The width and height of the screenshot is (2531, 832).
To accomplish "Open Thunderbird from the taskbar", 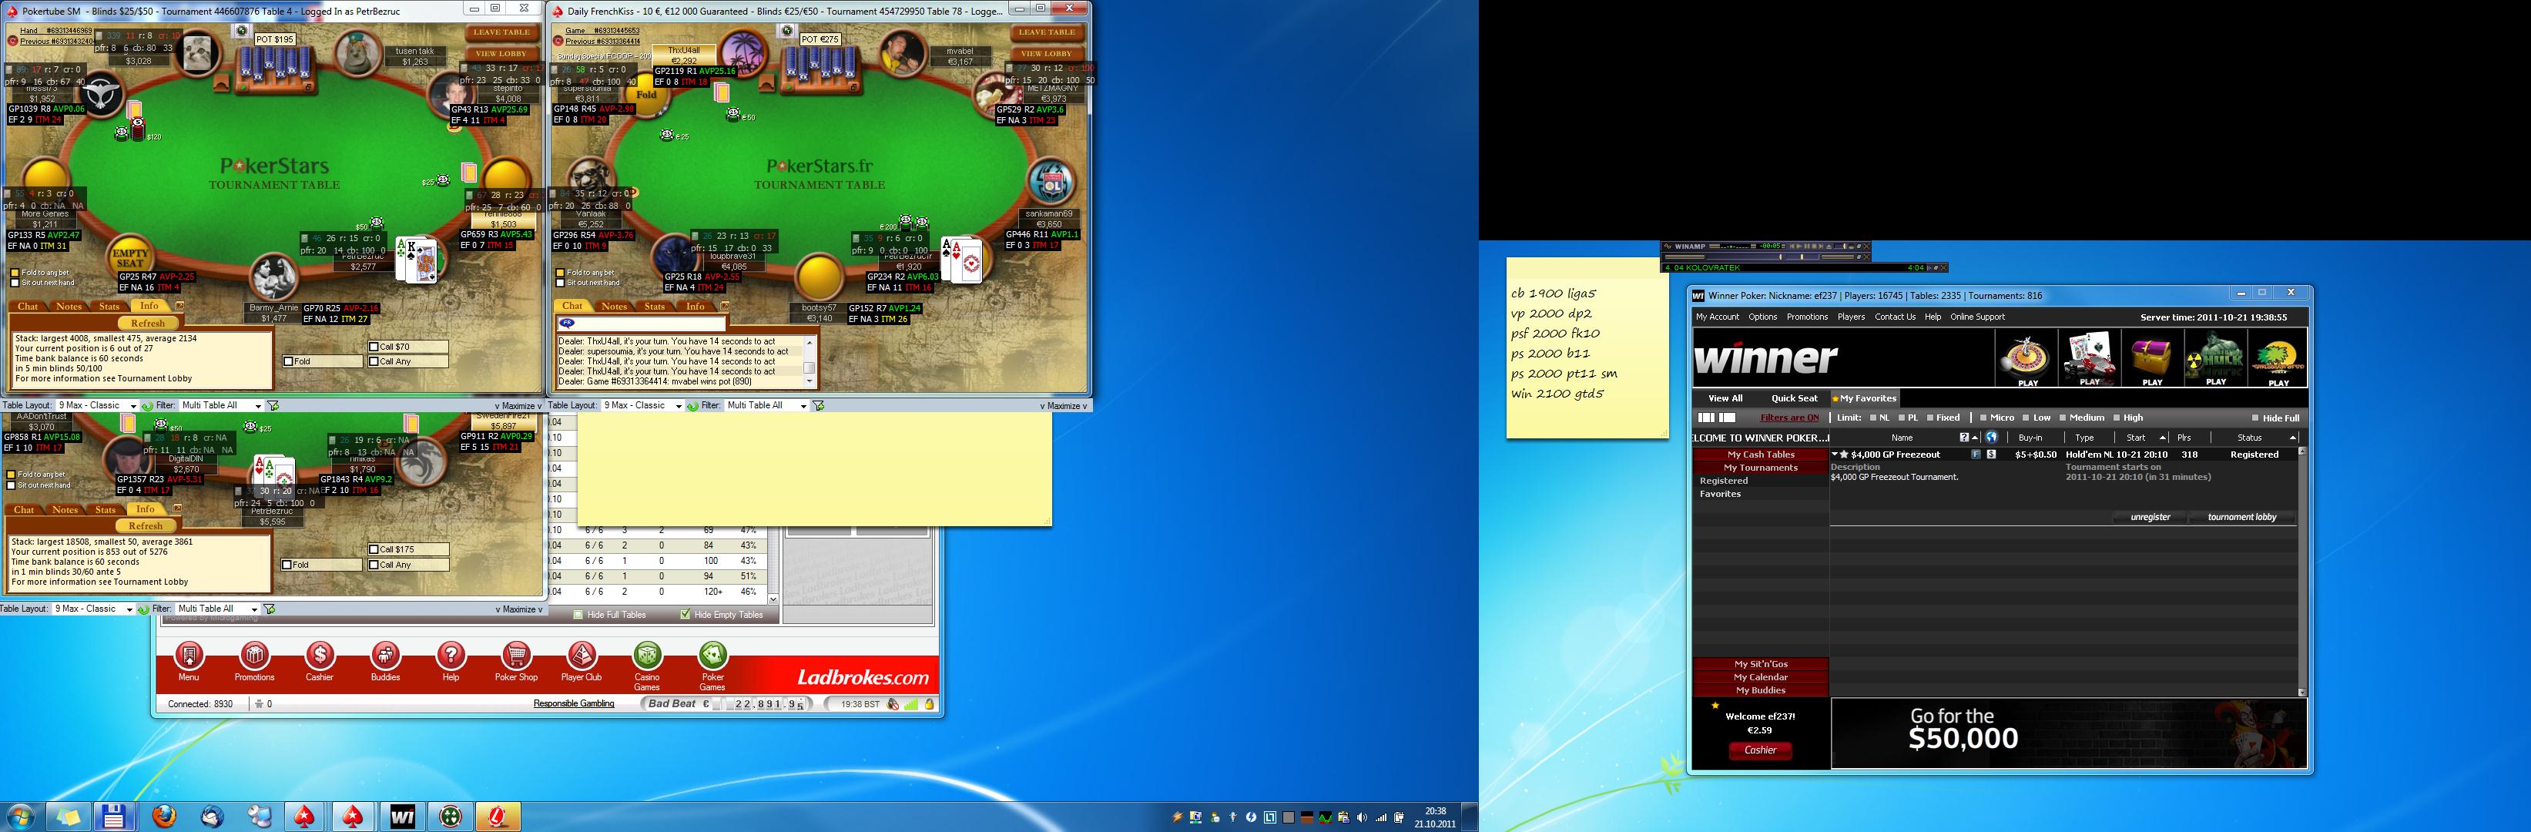I will [x=211, y=815].
